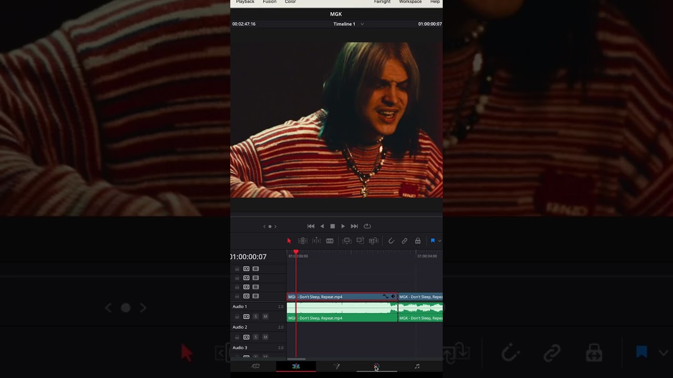Screen dimensions: 673x378
Task: Switch to the Cut page tab
Action: pyautogui.click(x=256, y=366)
